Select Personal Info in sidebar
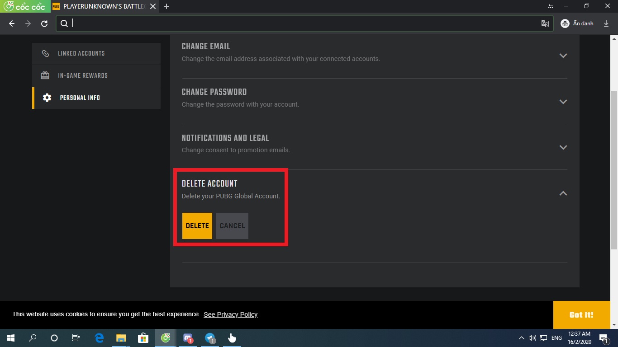Screen dimensions: 618x347 [x=96, y=98]
